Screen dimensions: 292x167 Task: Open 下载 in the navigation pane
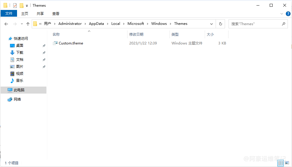(x=20, y=52)
